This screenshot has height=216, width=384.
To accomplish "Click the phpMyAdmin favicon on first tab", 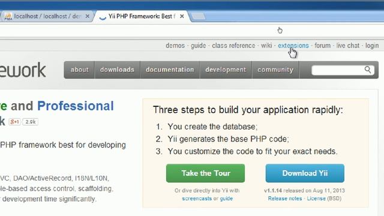I will click(x=8, y=17).
